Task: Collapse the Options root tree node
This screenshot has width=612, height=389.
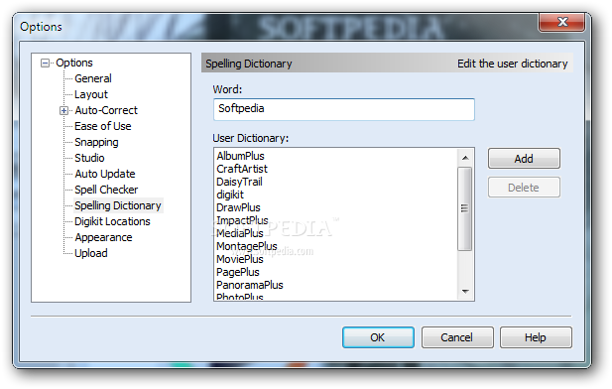Action: [46, 63]
